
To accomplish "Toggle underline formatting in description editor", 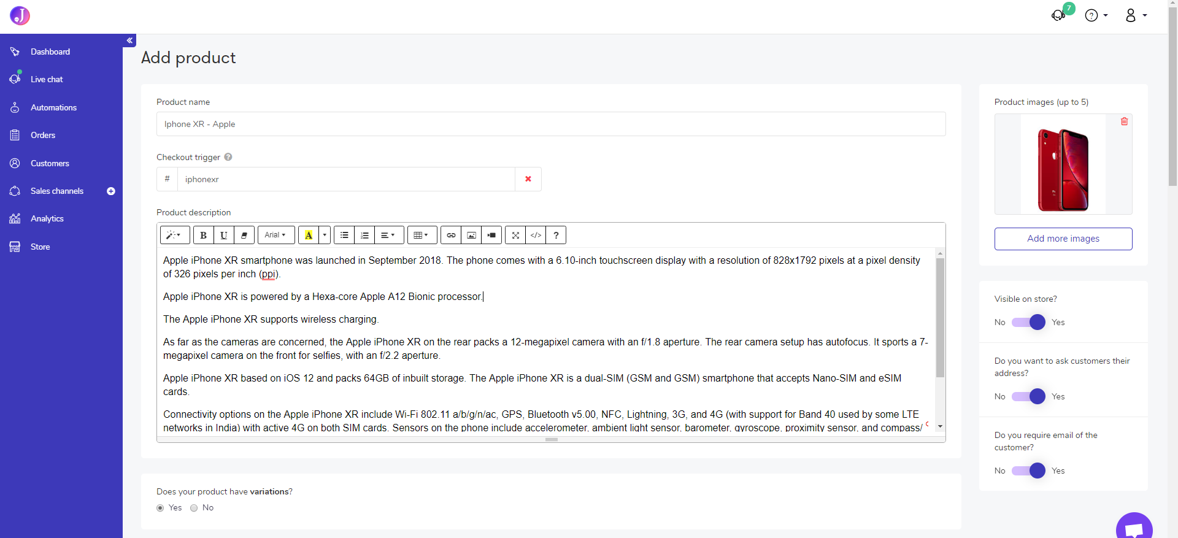I will pyautogui.click(x=224, y=235).
